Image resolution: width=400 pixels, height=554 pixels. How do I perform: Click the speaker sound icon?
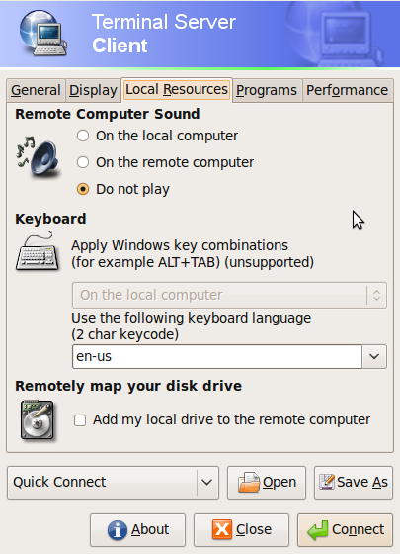(x=39, y=157)
